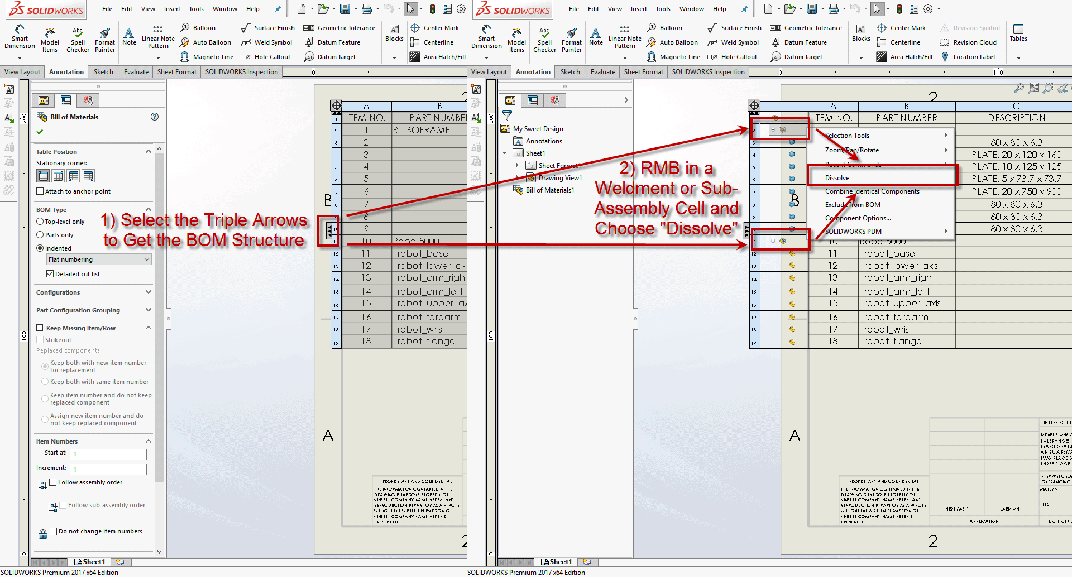Activate Format Painter in left window

tap(105, 39)
